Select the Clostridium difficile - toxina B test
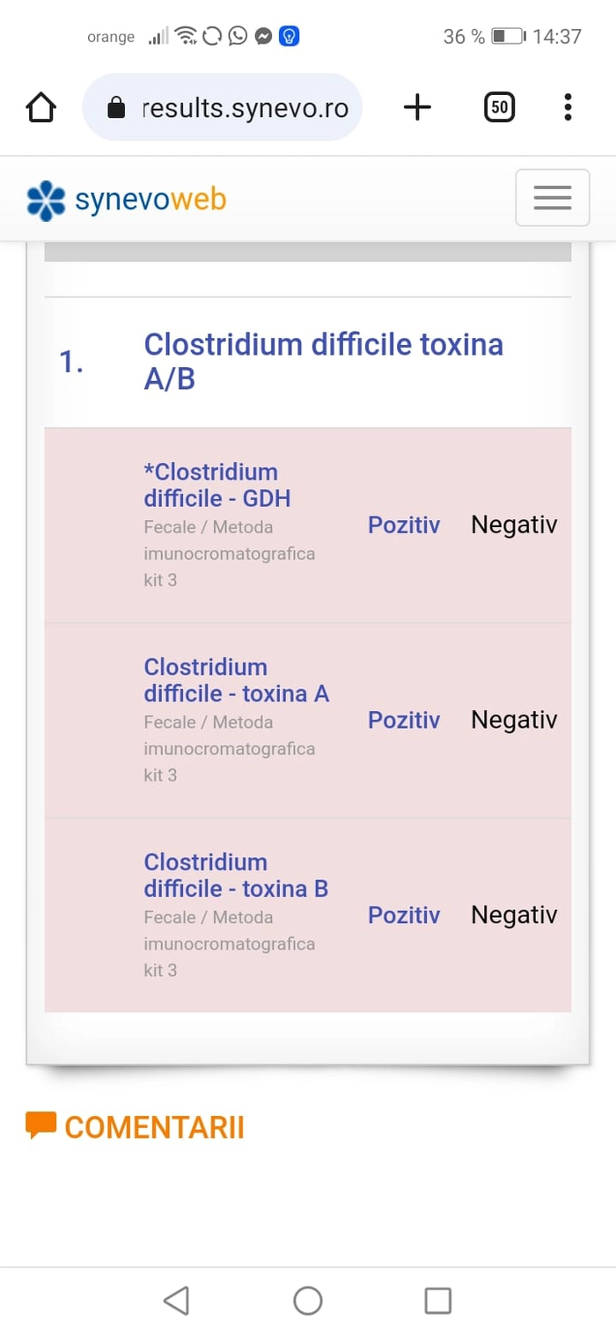This screenshot has width=616, height=1335. 236,876
